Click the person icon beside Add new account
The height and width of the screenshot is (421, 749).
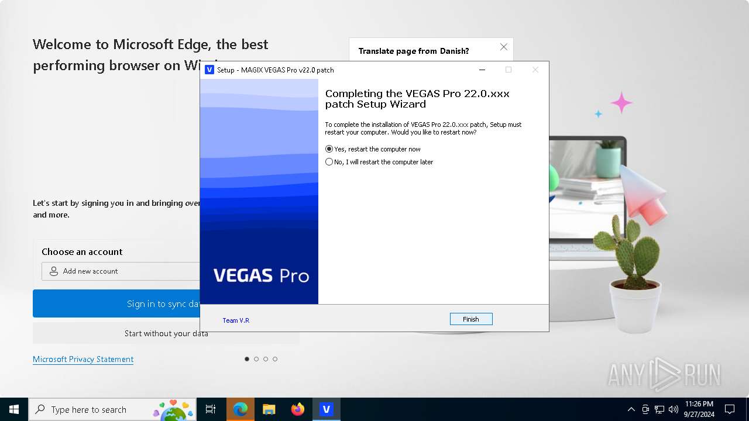click(x=54, y=271)
